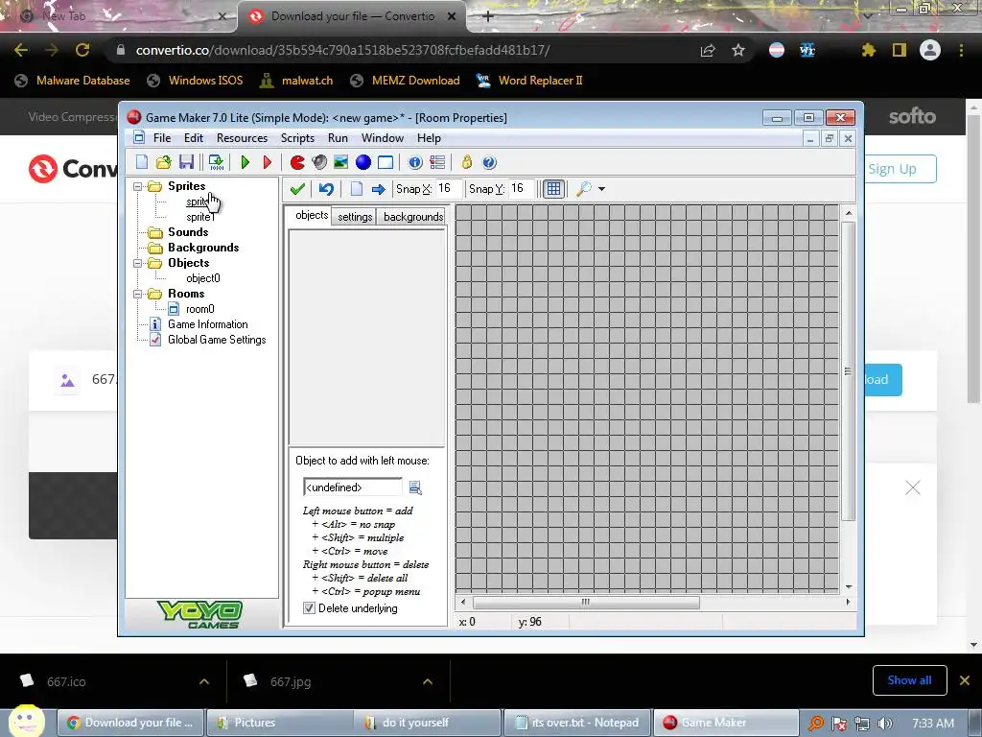Select the Backgrounds folder

click(203, 248)
